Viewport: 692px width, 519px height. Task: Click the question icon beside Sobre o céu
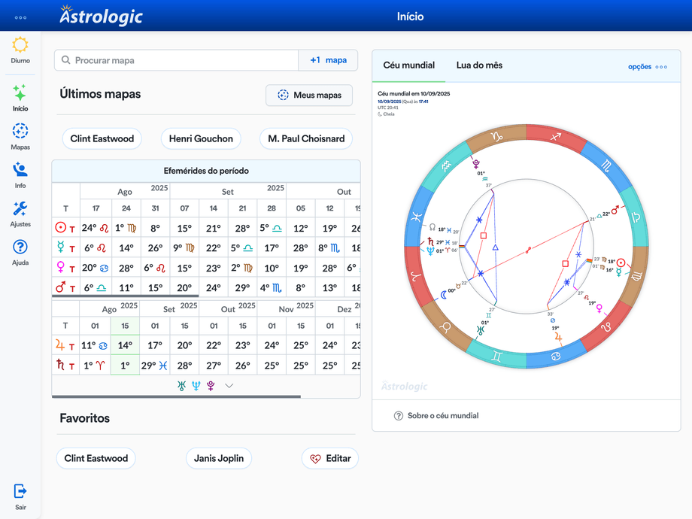point(399,416)
